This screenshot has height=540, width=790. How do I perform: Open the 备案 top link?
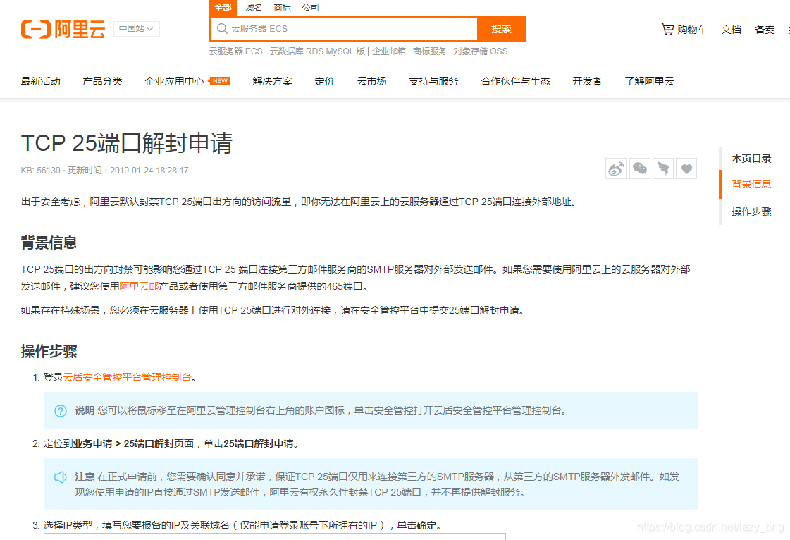[765, 30]
